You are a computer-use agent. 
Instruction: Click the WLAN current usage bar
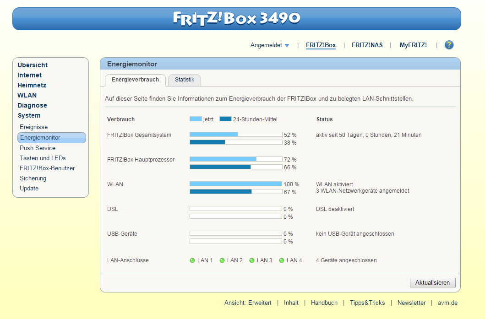[235, 184]
